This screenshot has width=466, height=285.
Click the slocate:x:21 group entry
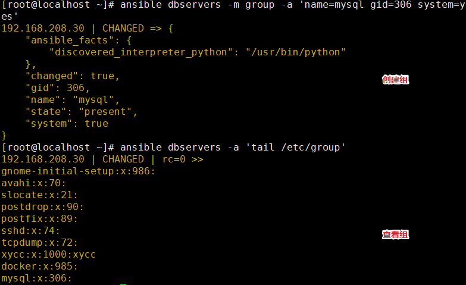(x=39, y=195)
